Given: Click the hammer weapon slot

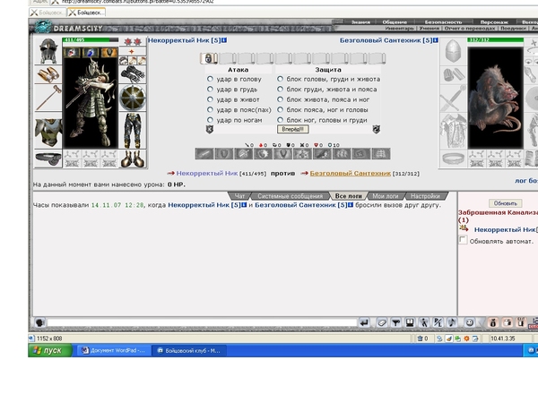Looking at the screenshot, I should coord(48,98).
